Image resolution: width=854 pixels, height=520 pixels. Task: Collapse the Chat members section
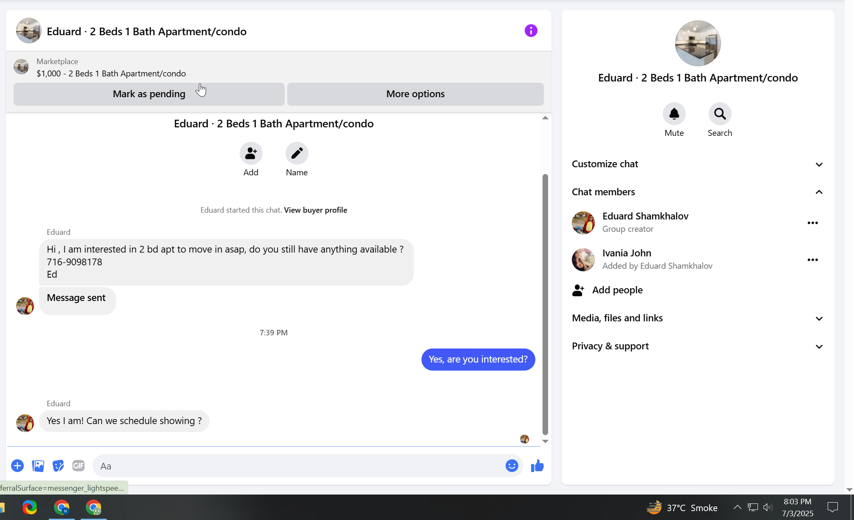pyautogui.click(x=819, y=192)
